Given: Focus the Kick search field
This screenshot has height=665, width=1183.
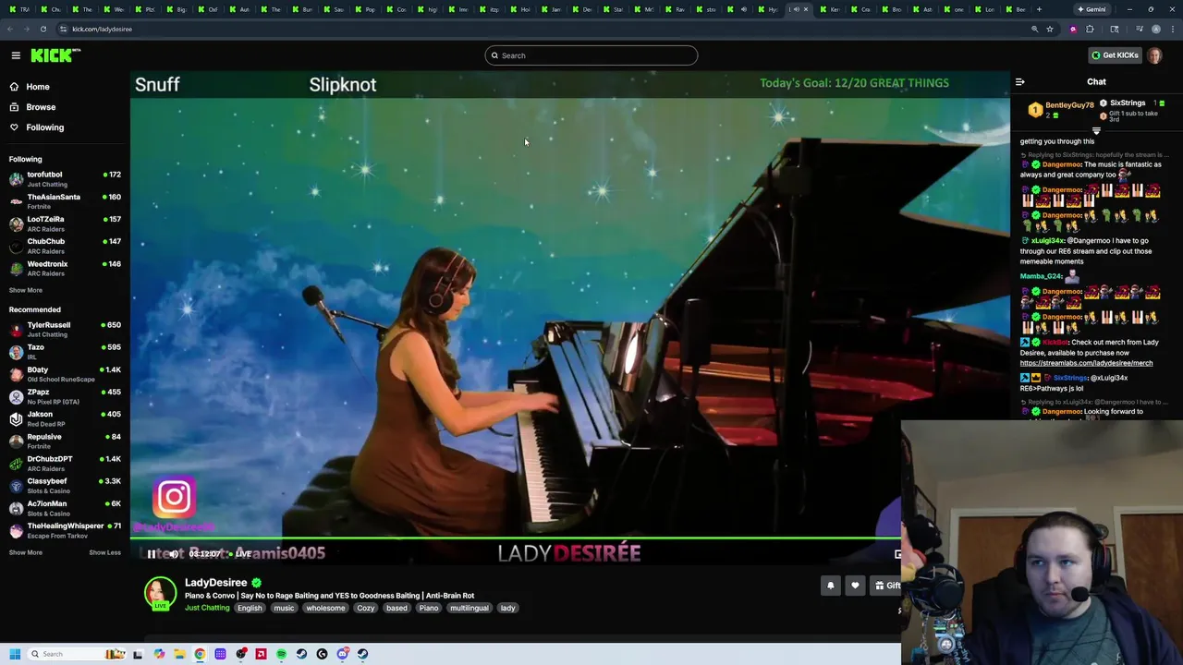Looking at the screenshot, I should 591,55.
